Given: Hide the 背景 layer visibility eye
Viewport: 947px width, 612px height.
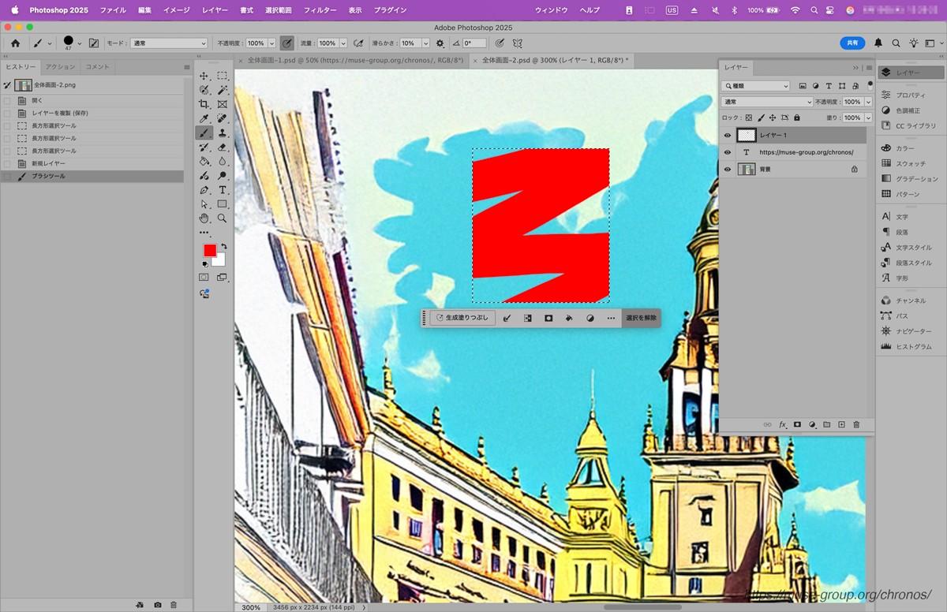Looking at the screenshot, I should coord(728,169).
